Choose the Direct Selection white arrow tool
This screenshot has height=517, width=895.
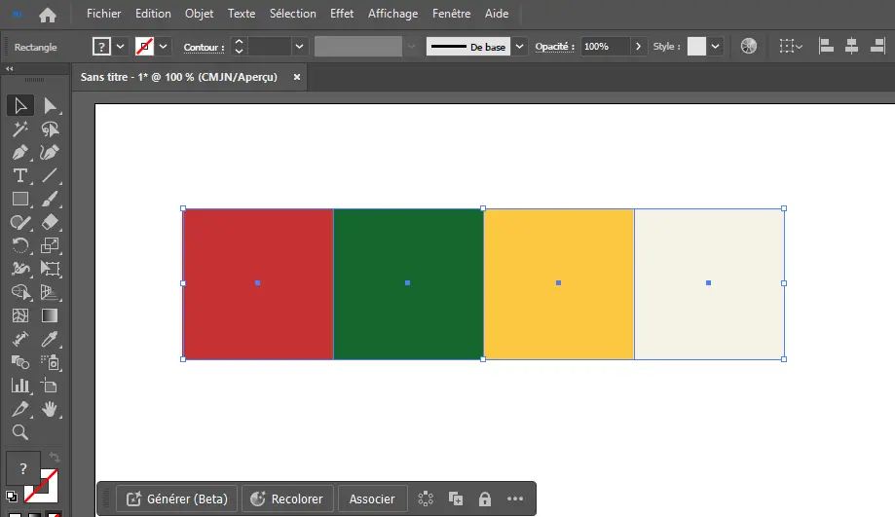(x=51, y=105)
